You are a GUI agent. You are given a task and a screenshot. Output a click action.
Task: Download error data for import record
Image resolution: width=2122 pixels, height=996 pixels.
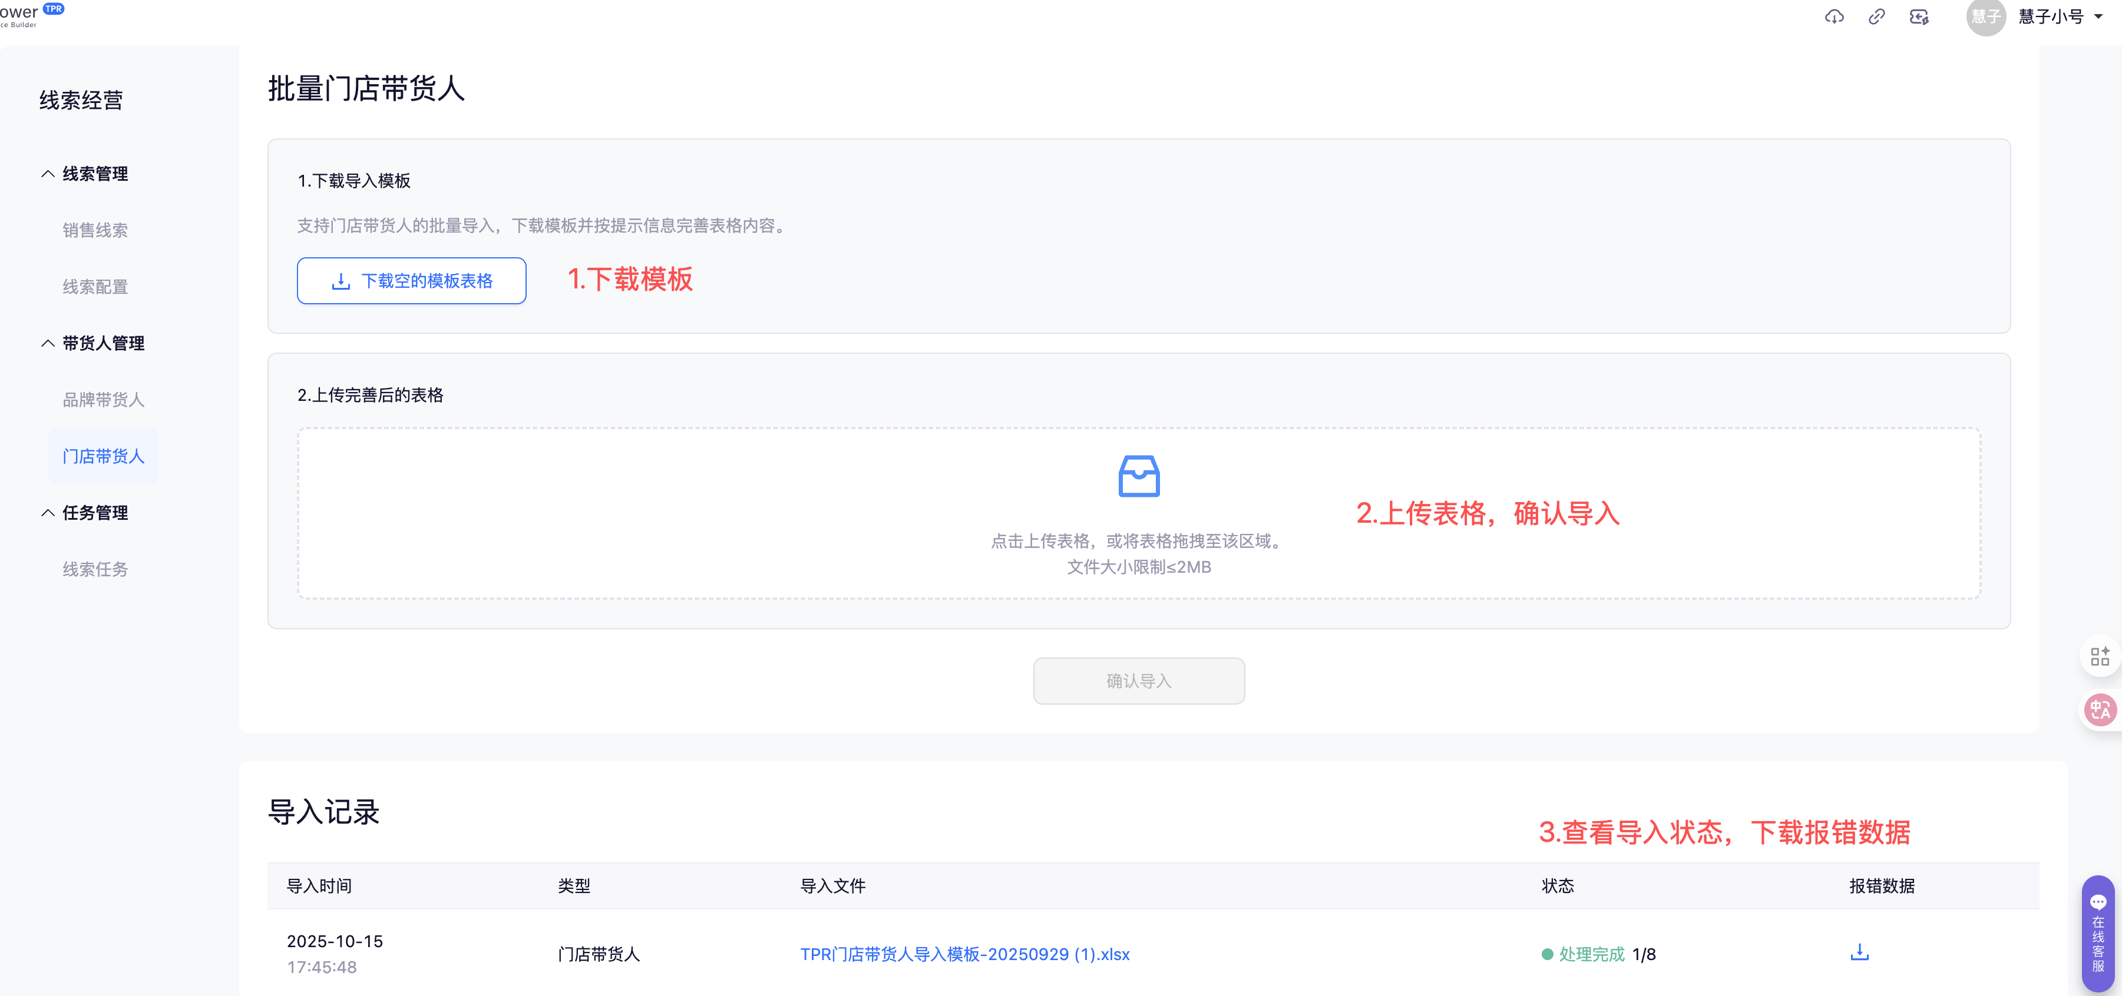point(1859,952)
